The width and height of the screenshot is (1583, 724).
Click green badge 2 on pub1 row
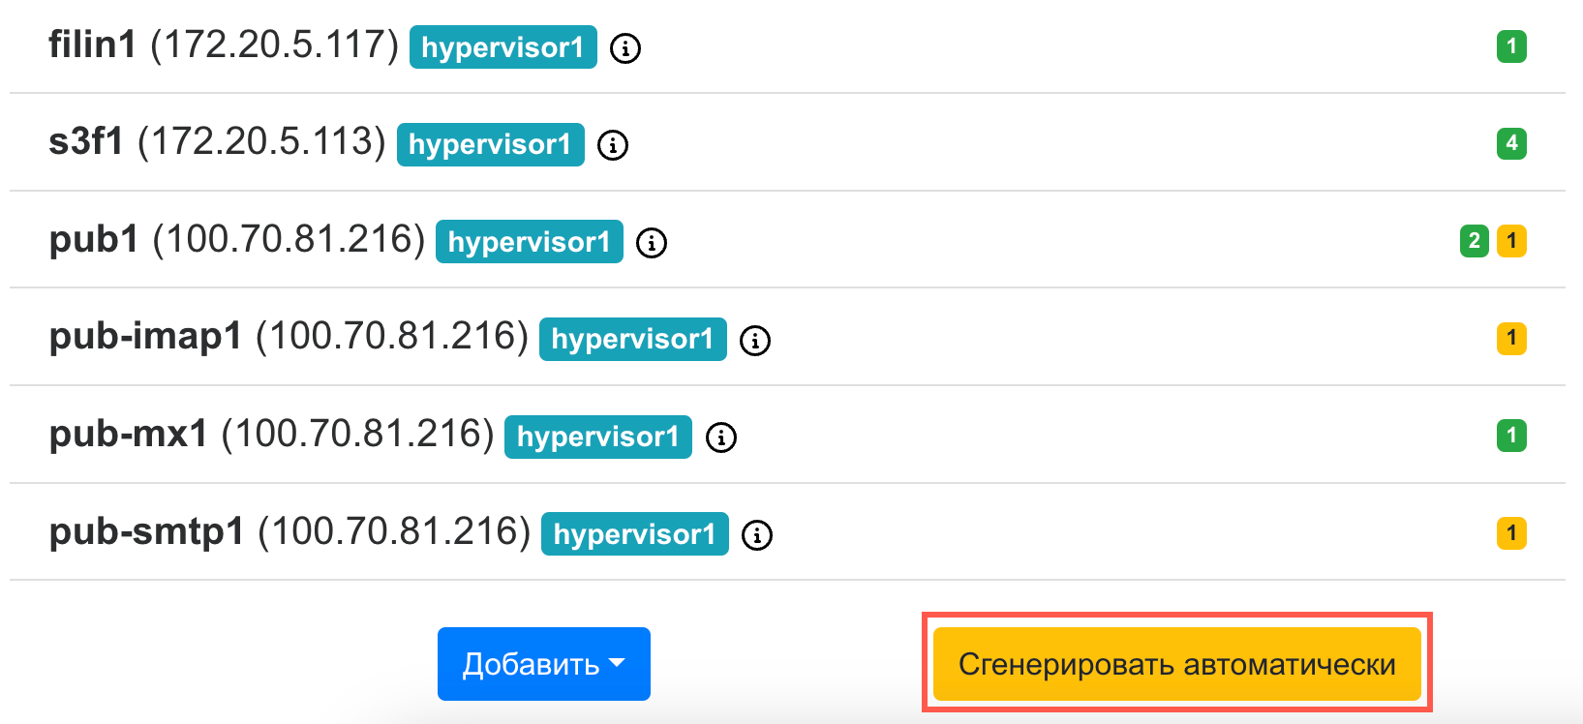tap(1475, 241)
